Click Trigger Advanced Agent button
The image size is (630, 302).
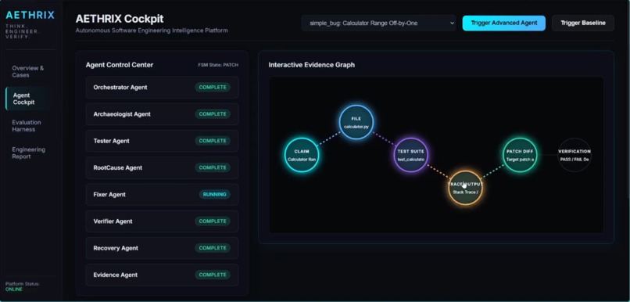(x=504, y=23)
